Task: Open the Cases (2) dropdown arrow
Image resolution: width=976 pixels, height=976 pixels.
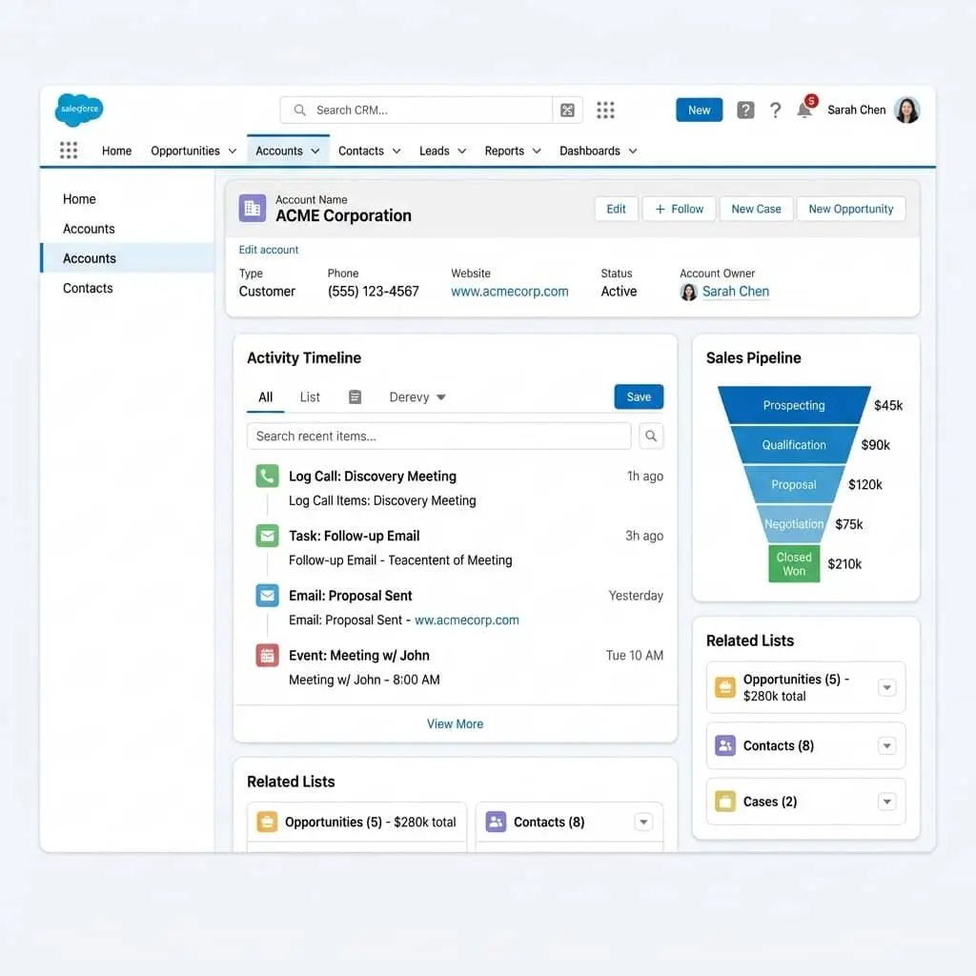Action: (887, 801)
